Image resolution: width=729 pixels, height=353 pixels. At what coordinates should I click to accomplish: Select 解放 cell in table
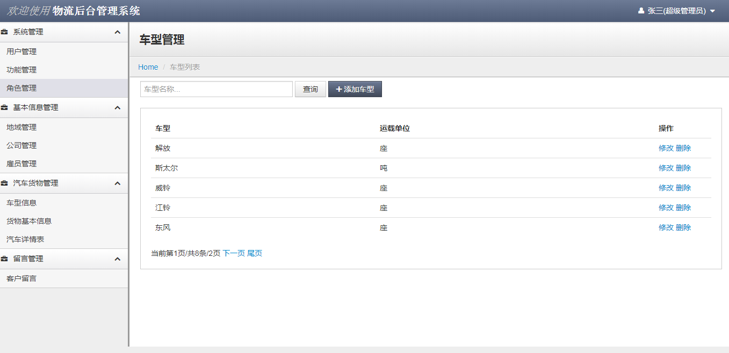(x=163, y=148)
